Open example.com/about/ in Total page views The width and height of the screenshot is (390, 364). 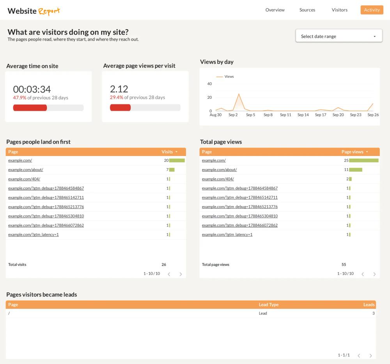(219, 170)
